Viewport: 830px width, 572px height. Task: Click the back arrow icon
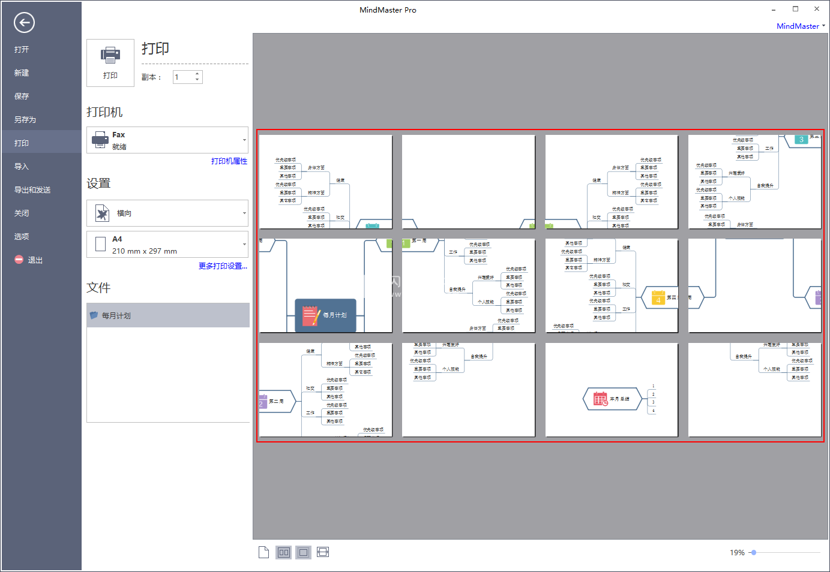[x=24, y=23]
